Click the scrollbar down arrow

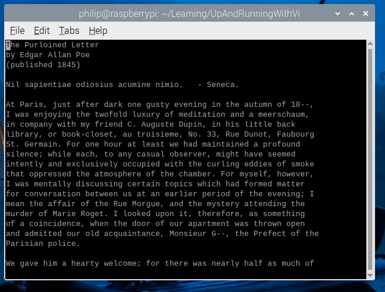click(x=370, y=276)
